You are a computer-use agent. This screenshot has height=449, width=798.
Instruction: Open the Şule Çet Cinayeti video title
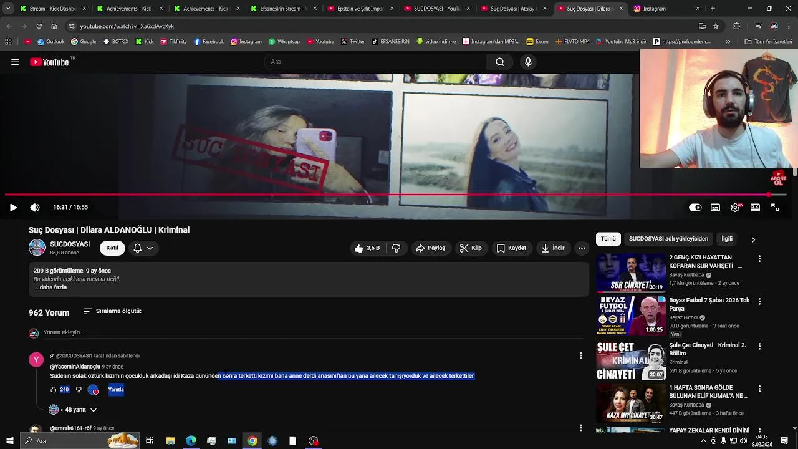tap(707, 349)
